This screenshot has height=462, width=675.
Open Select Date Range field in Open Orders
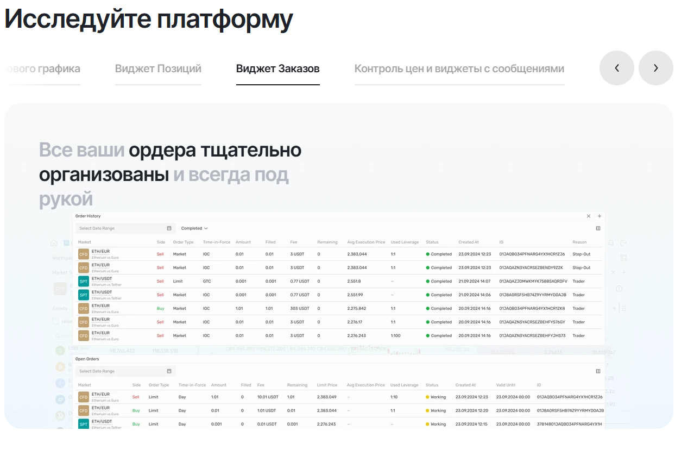(x=122, y=371)
